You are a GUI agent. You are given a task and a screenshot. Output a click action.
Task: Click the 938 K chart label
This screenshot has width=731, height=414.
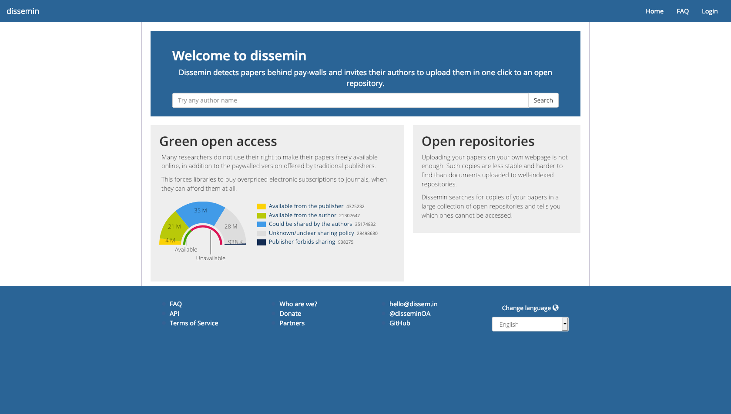pyautogui.click(x=235, y=242)
